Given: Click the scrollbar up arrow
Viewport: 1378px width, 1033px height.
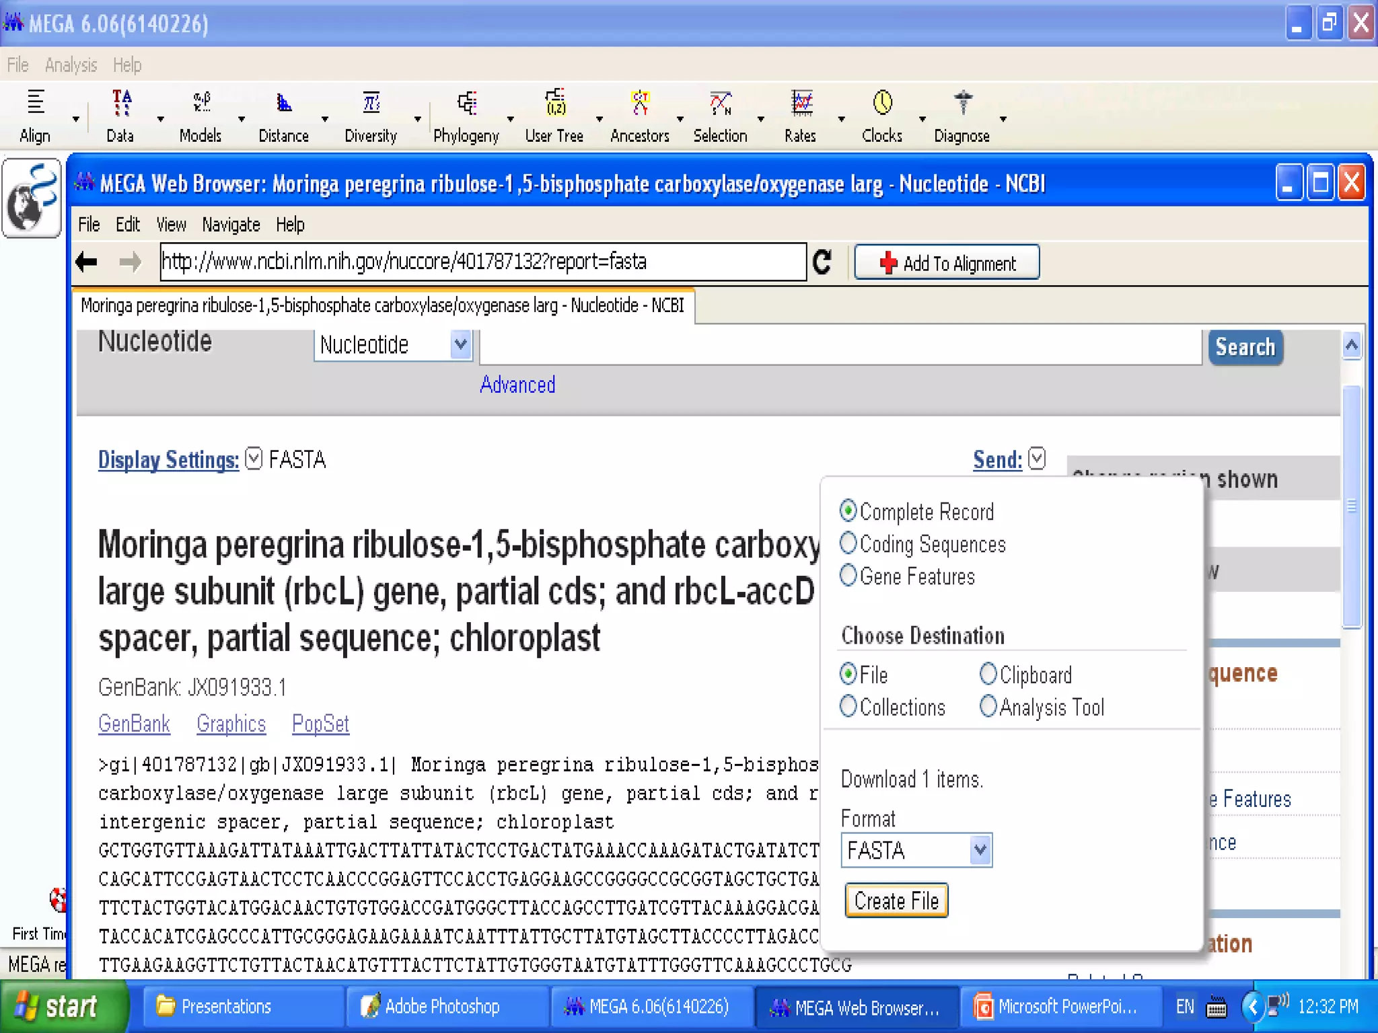Looking at the screenshot, I should pyautogui.click(x=1352, y=346).
